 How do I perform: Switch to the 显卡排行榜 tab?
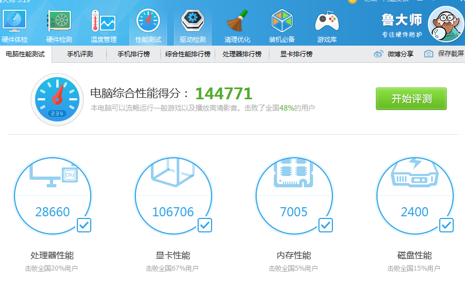(x=296, y=54)
